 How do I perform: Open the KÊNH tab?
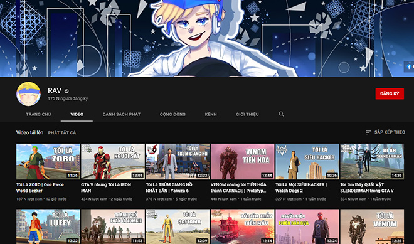click(x=211, y=114)
